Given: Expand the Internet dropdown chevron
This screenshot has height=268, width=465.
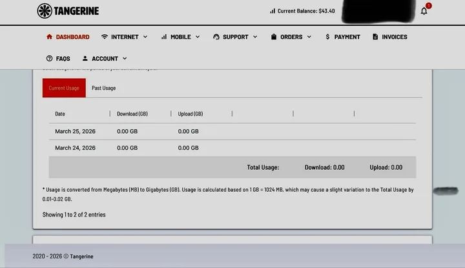Looking at the screenshot, I should pos(145,37).
